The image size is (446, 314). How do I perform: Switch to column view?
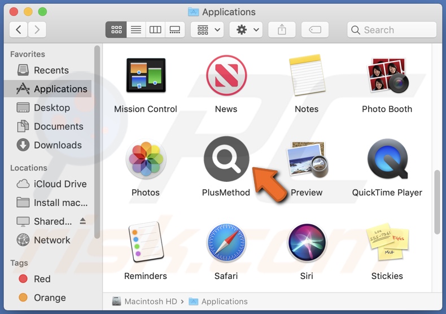coord(155,29)
